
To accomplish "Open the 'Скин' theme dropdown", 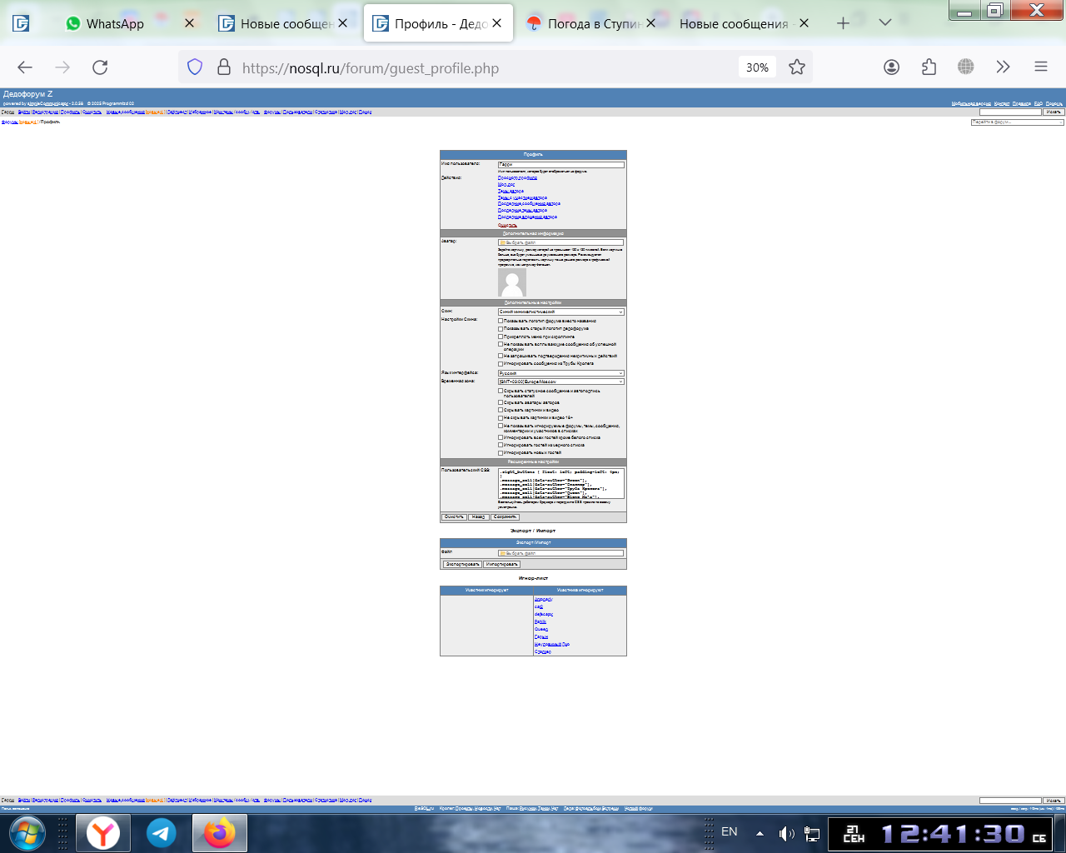I will [560, 312].
